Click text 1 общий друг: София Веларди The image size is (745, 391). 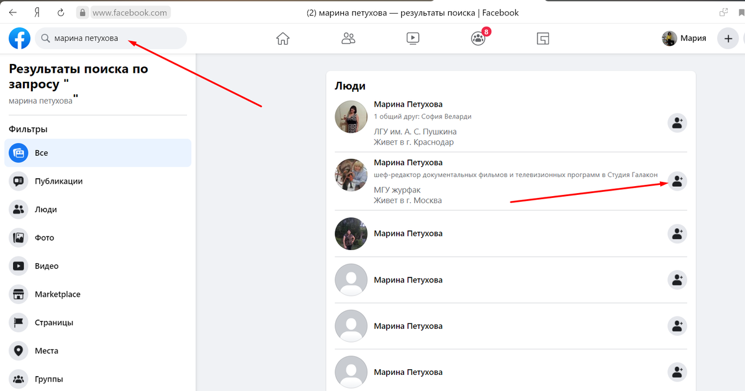(x=422, y=117)
